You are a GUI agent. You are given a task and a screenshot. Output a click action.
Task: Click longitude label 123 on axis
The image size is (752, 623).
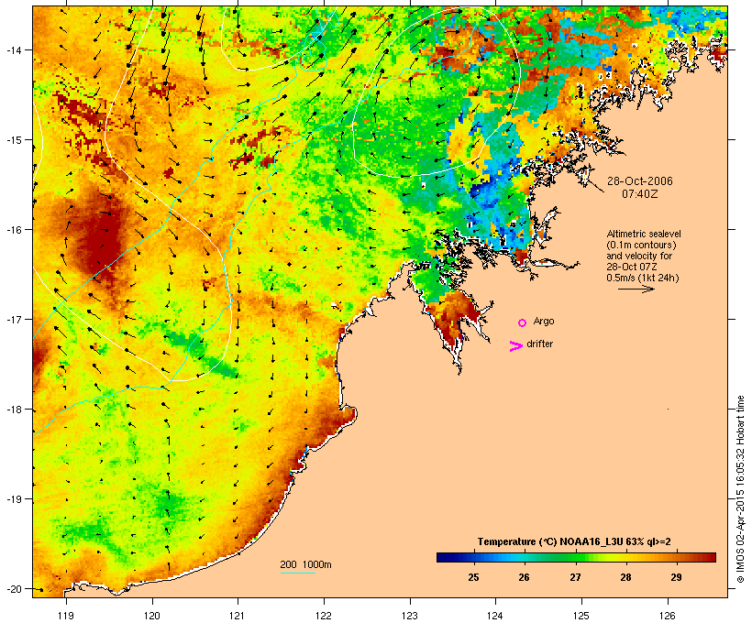[410, 616]
